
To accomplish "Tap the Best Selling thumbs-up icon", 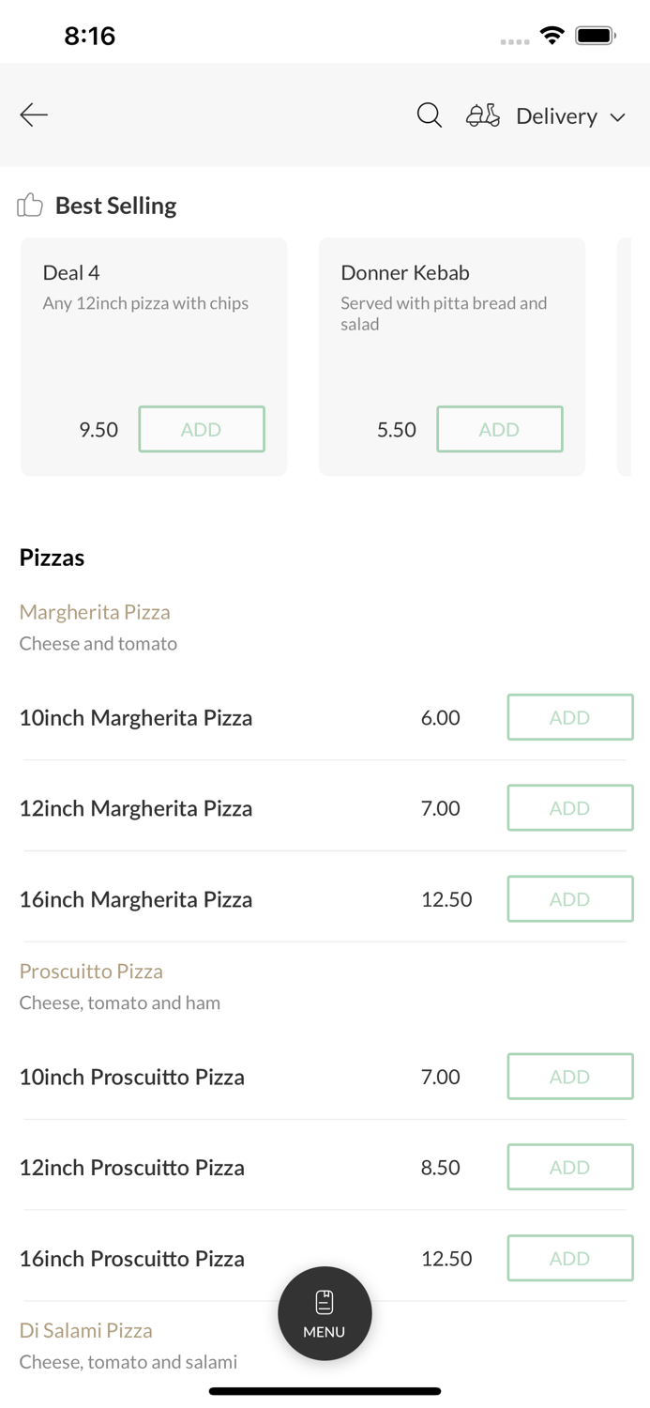I will [x=30, y=205].
